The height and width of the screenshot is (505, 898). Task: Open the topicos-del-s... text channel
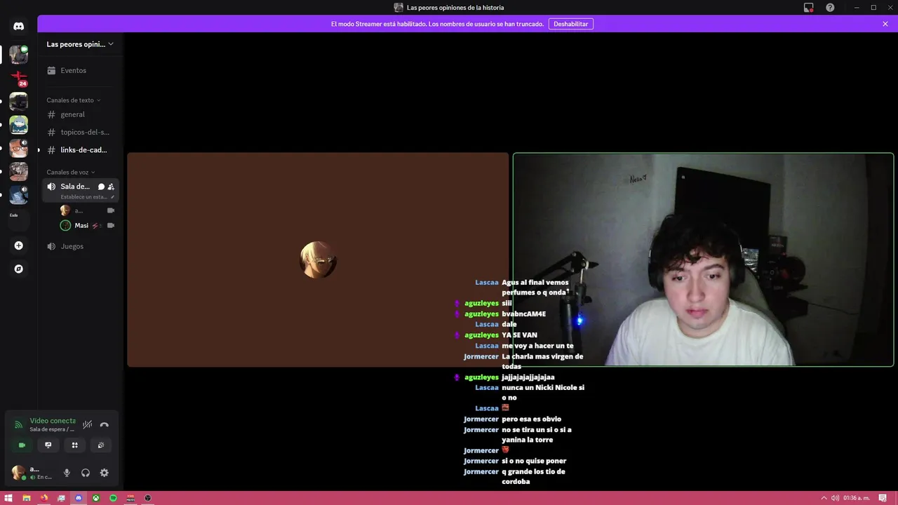tap(81, 132)
